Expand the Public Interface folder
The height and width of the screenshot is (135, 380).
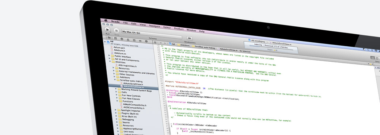(109, 55)
